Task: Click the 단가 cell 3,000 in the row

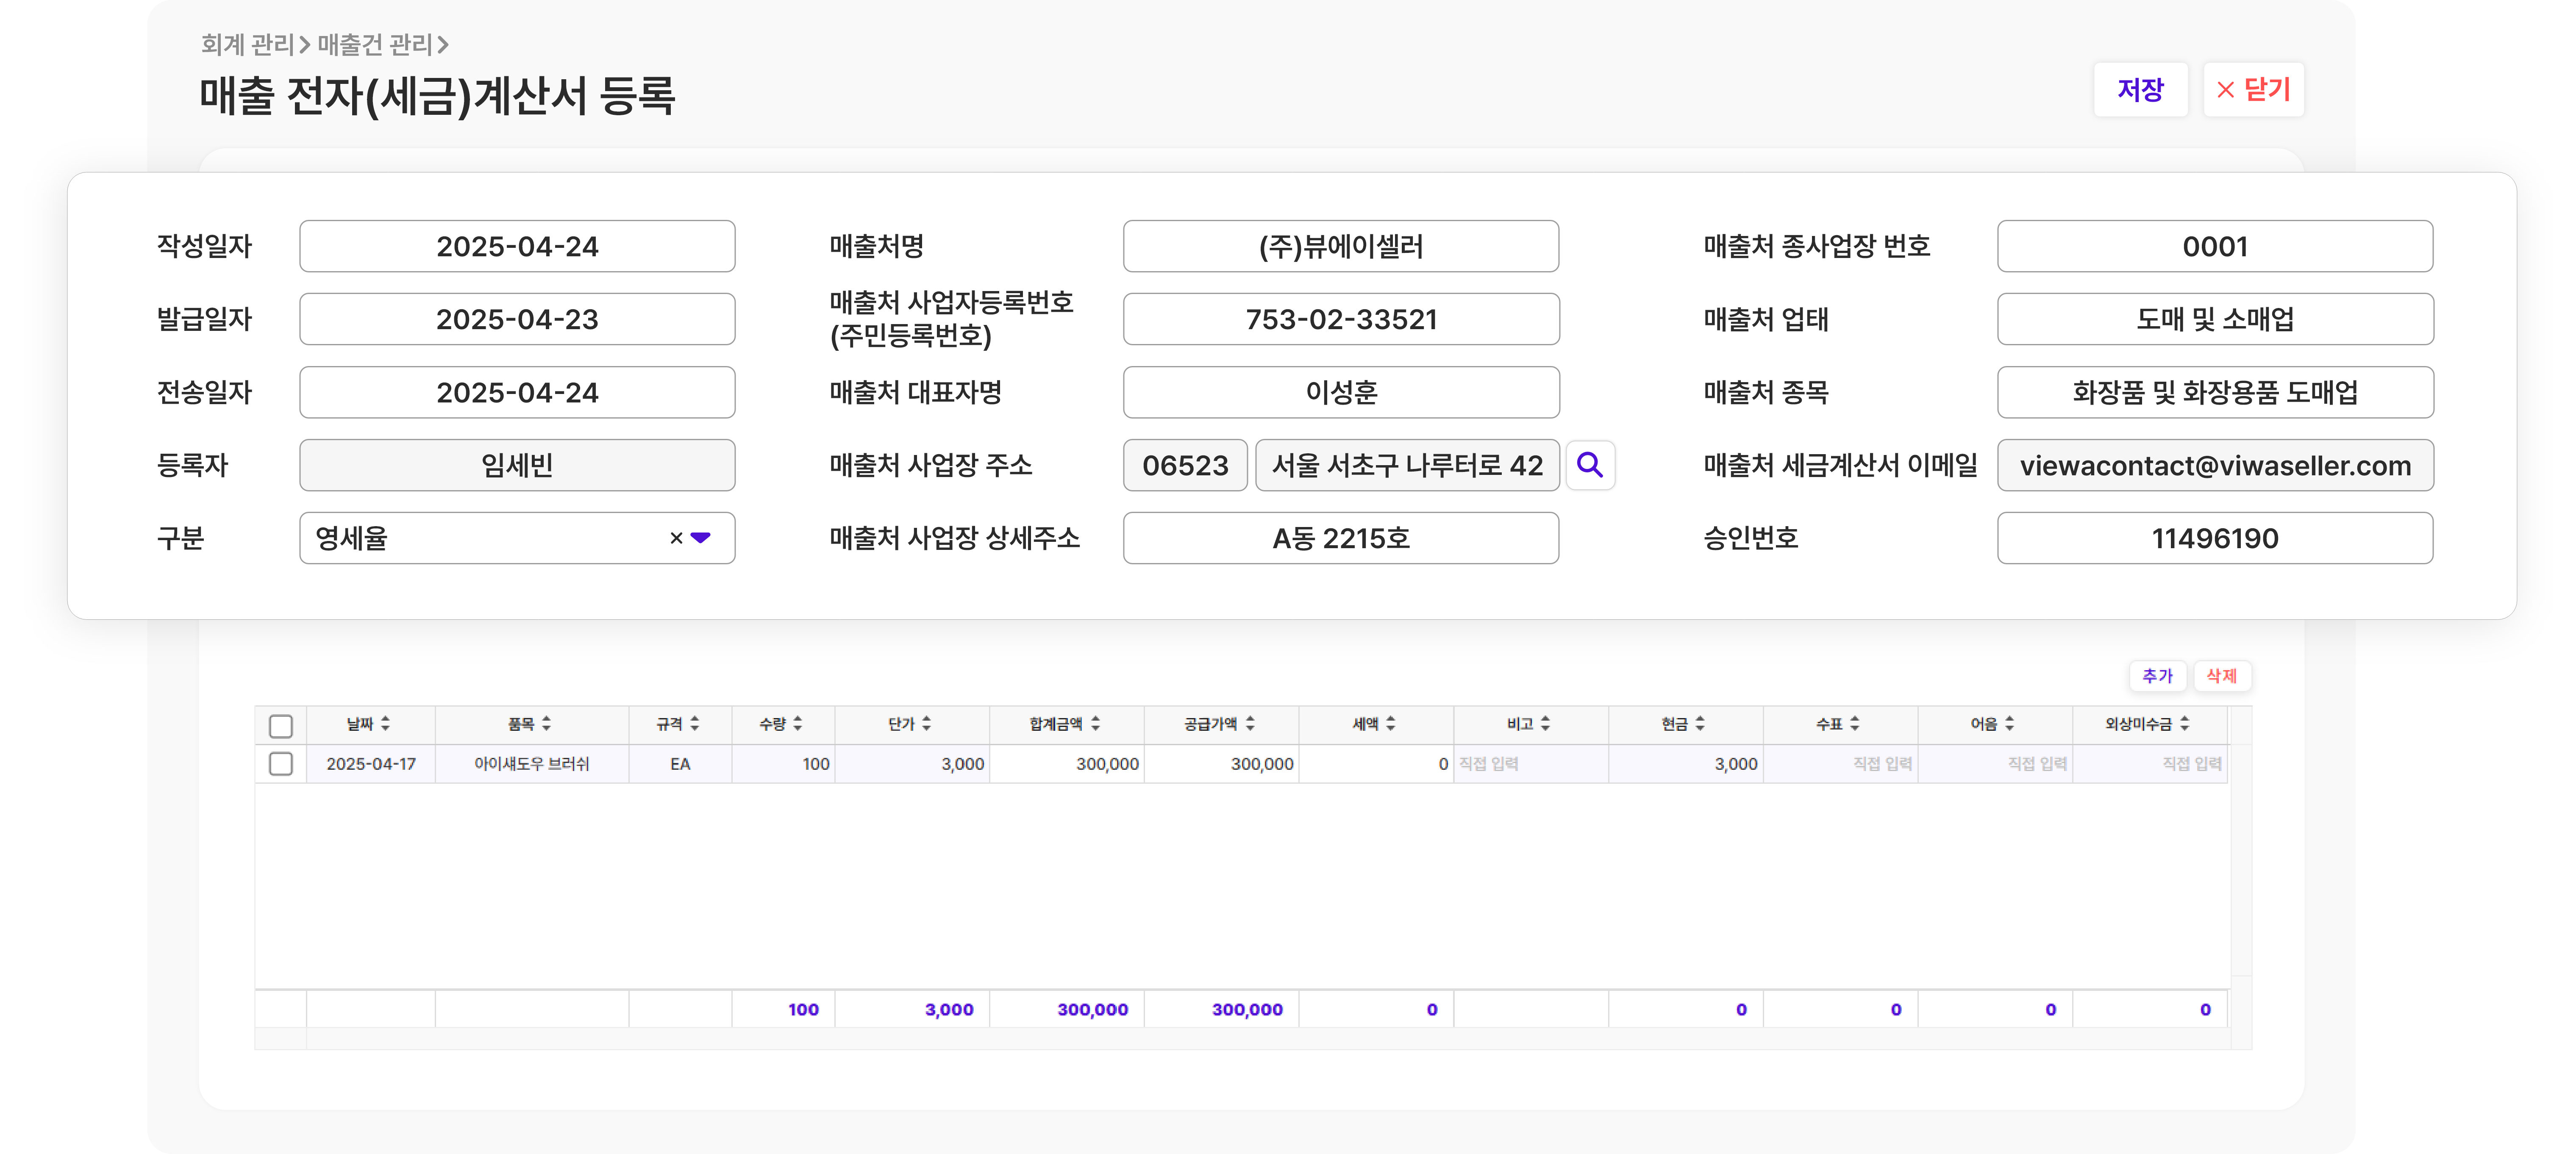Action: (x=912, y=764)
